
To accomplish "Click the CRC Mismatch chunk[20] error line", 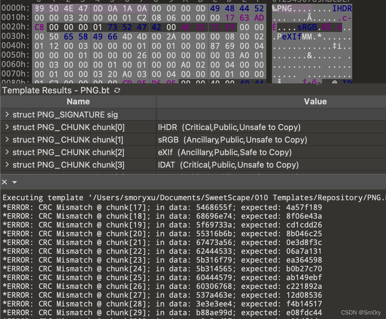I will (162, 234).
